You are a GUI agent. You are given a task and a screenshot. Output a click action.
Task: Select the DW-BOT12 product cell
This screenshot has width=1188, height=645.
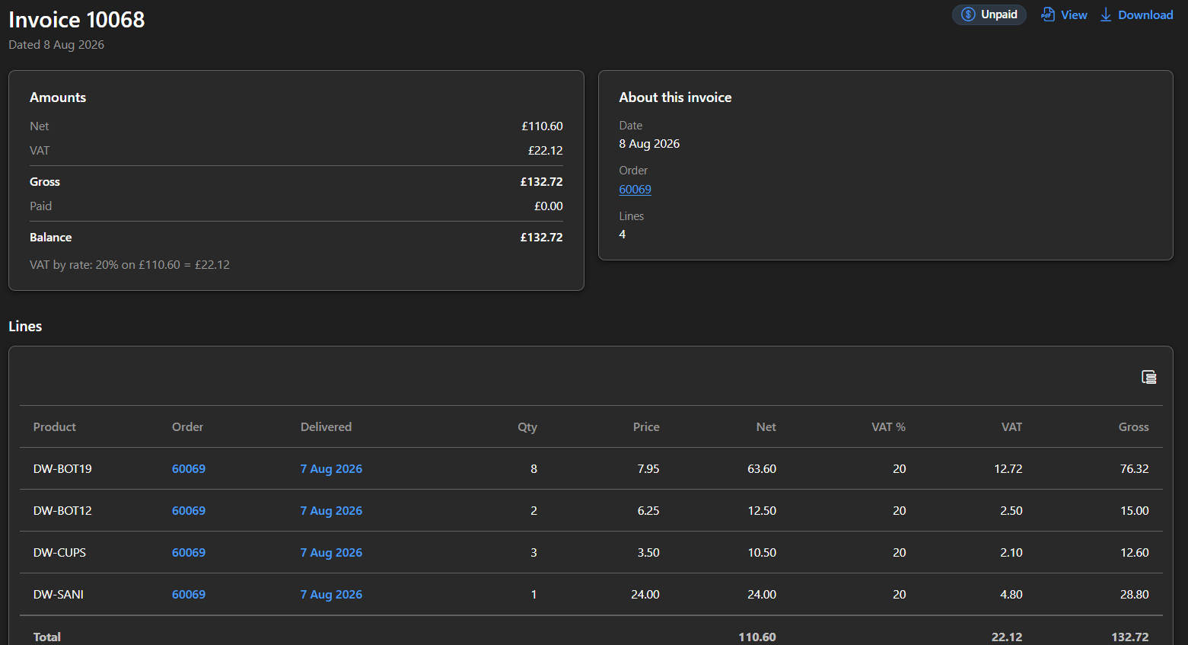[62, 510]
